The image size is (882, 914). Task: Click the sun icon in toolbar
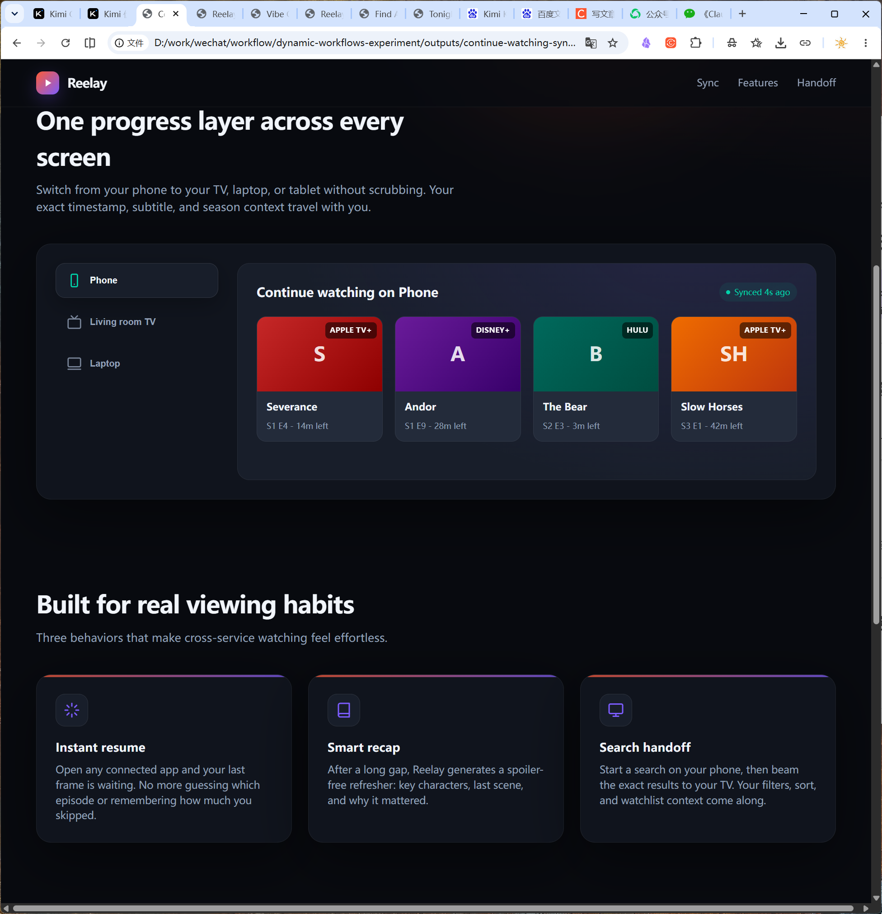(x=841, y=43)
